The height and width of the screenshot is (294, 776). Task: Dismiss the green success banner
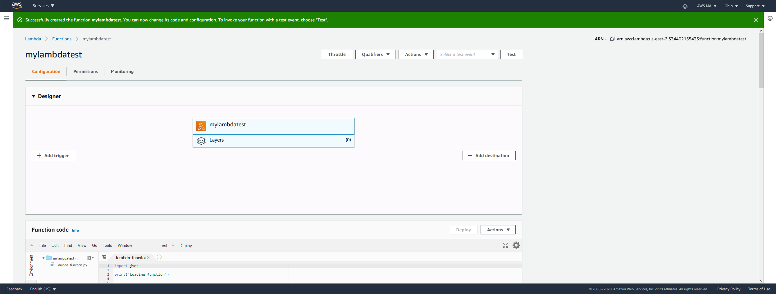coord(756,20)
